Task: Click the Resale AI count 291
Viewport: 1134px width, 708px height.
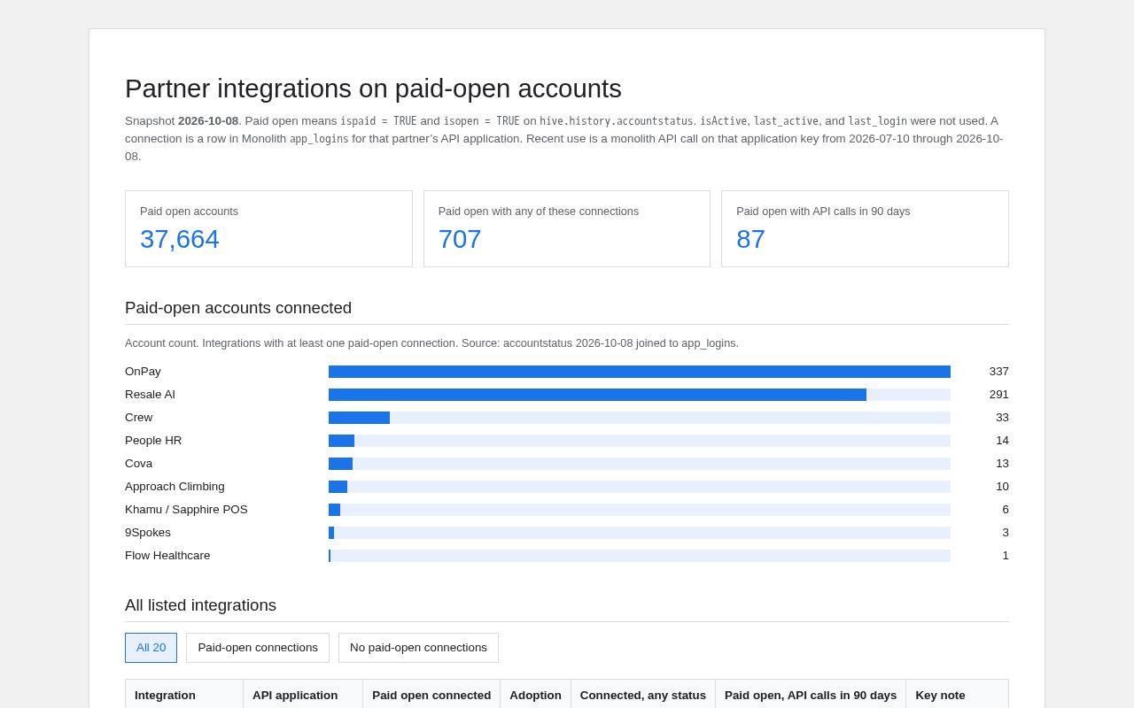Action: [x=998, y=395]
